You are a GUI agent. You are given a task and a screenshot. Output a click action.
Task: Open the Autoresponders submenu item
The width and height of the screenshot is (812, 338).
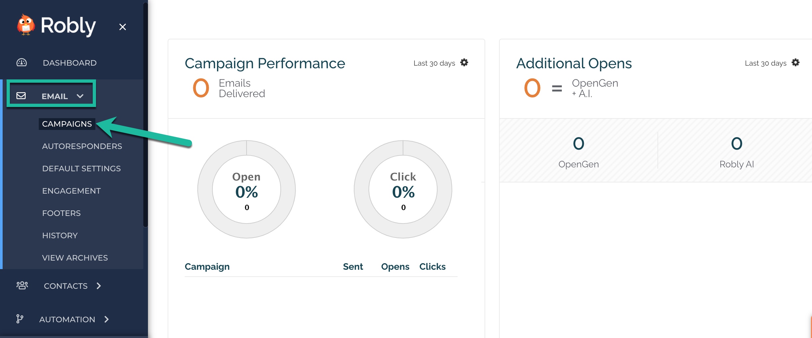82,146
